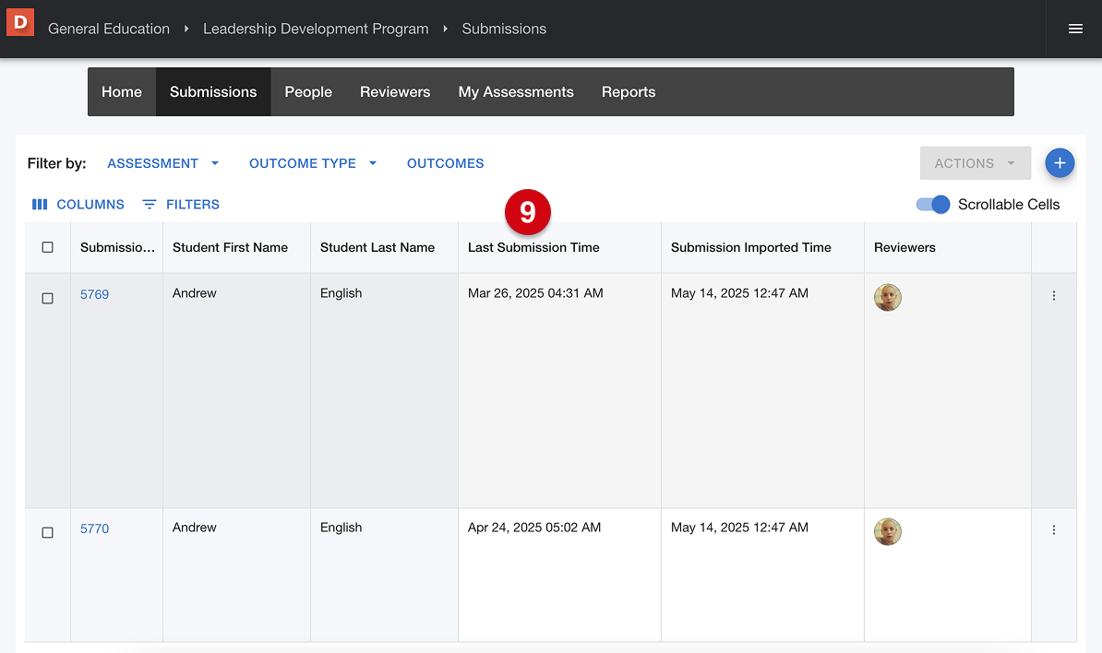Open the row menu for submission 5770
Image resolution: width=1102 pixels, height=653 pixels.
[1053, 530]
